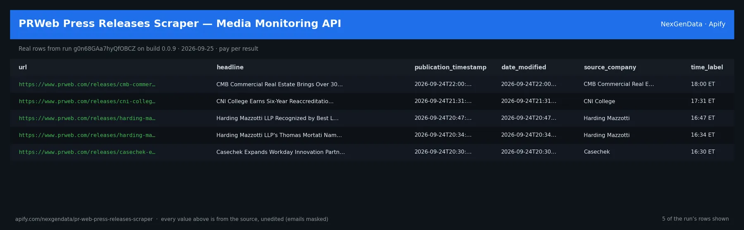Click the PRWeb Press Releases Scraper title
Viewport: 744px width, 230px height.
pyautogui.click(x=180, y=24)
